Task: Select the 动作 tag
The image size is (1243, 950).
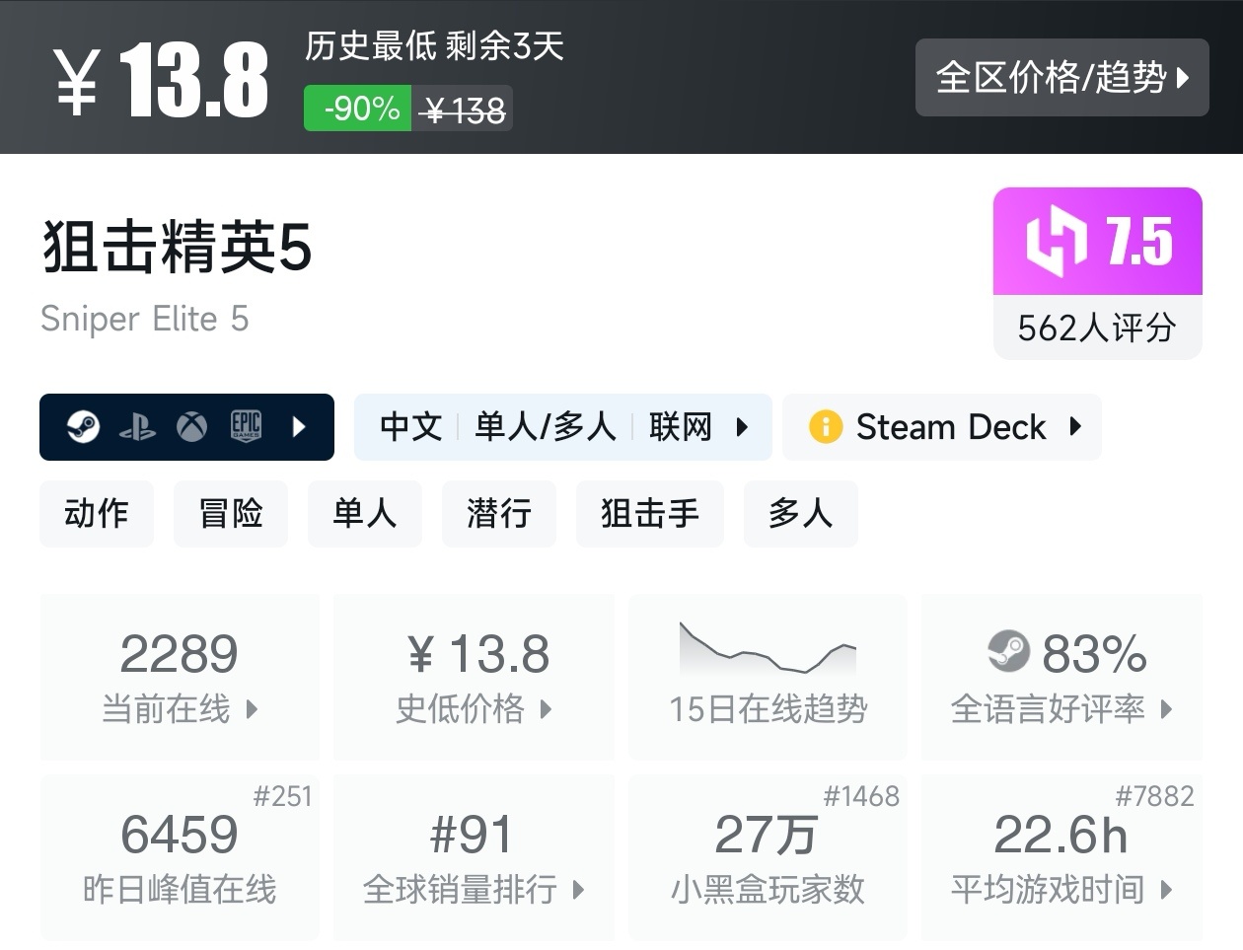Action: pos(97,514)
